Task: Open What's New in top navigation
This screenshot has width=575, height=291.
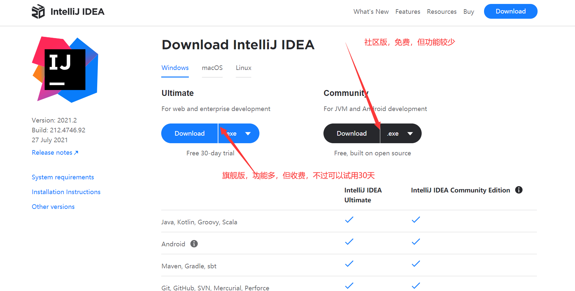Action: click(371, 11)
